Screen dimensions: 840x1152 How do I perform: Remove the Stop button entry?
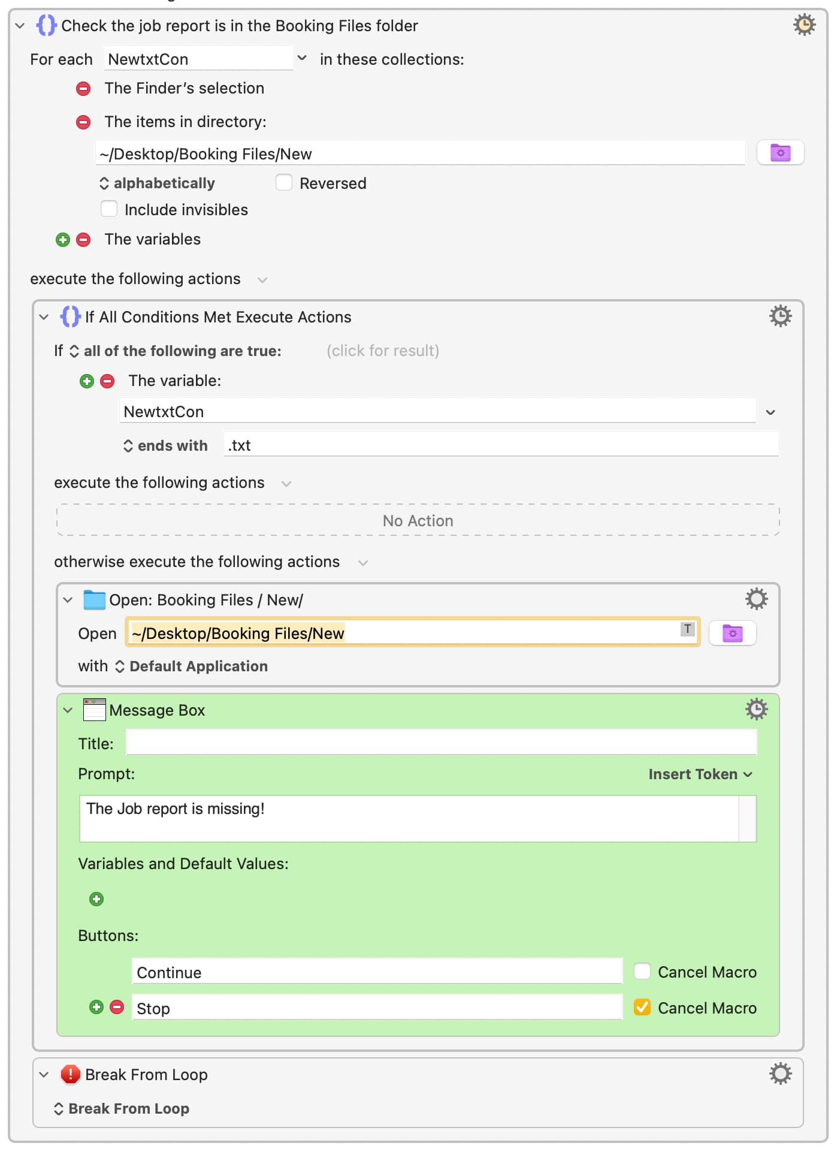point(117,1007)
